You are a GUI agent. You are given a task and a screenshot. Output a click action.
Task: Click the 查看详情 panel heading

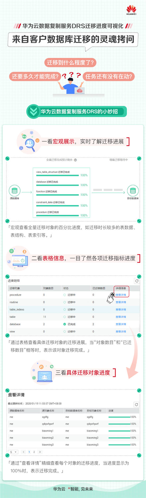point(16,395)
